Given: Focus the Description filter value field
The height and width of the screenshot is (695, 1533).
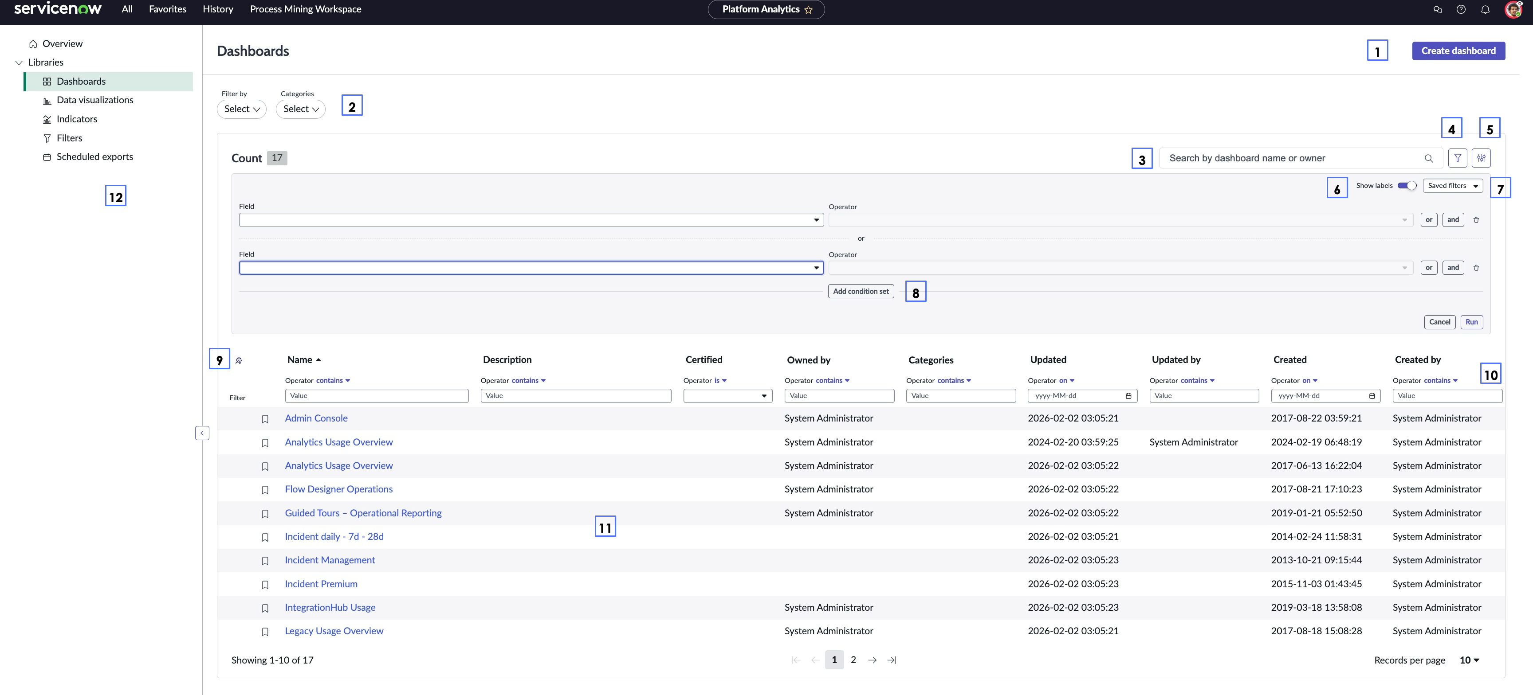Looking at the screenshot, I should tap(576, 396).
